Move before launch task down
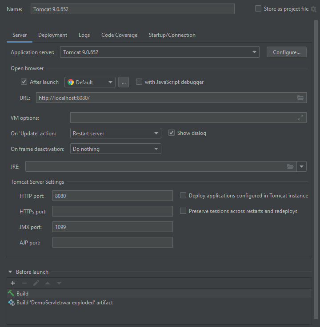This screenshot has height=327, width=320. point(59,283)
